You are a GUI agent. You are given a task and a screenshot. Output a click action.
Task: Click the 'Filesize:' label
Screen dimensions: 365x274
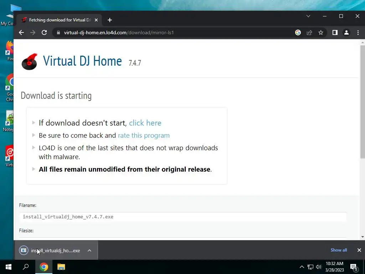(26, 230)
